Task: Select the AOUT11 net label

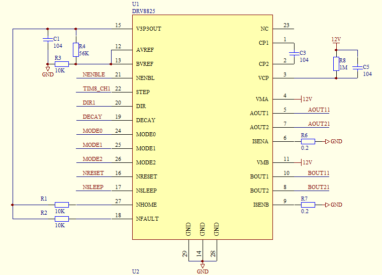Action: point(319,110)
